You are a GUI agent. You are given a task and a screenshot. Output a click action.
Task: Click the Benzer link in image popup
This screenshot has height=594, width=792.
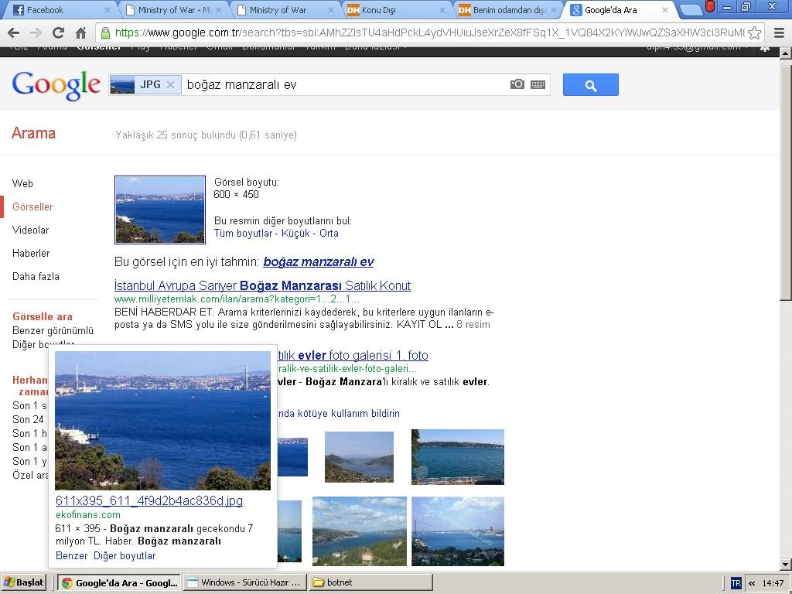(71, 555)
